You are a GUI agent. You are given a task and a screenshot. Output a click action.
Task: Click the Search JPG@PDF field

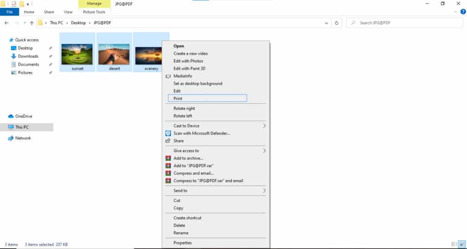click(405, 23)
